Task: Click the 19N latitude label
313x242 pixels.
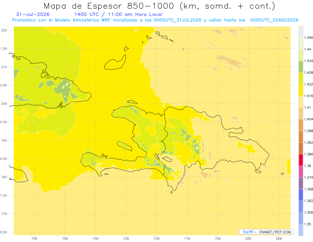Action: (x=4, y=140)
